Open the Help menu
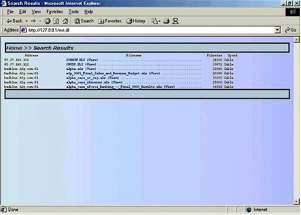 pos(89,11)
